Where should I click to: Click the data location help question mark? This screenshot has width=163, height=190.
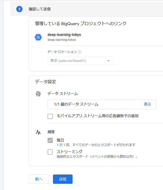pos(80,52)
